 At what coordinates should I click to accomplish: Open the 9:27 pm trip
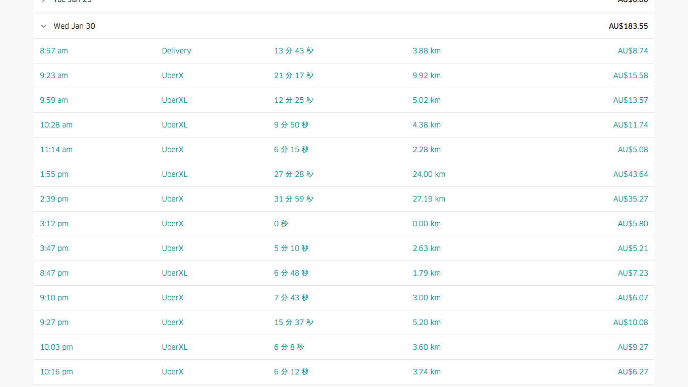(x=54, y=322)
